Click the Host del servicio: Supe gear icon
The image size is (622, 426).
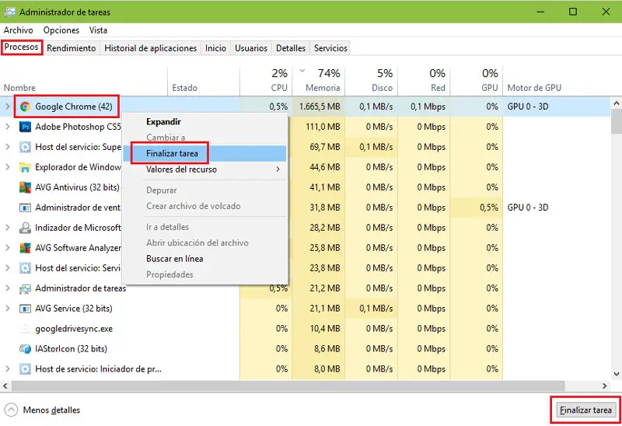[25, 147]
